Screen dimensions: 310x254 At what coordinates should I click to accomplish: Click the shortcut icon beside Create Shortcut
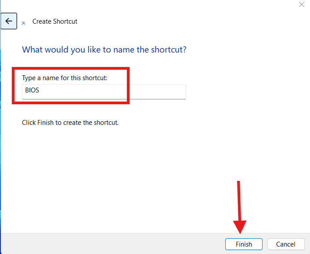pos(23,23)
